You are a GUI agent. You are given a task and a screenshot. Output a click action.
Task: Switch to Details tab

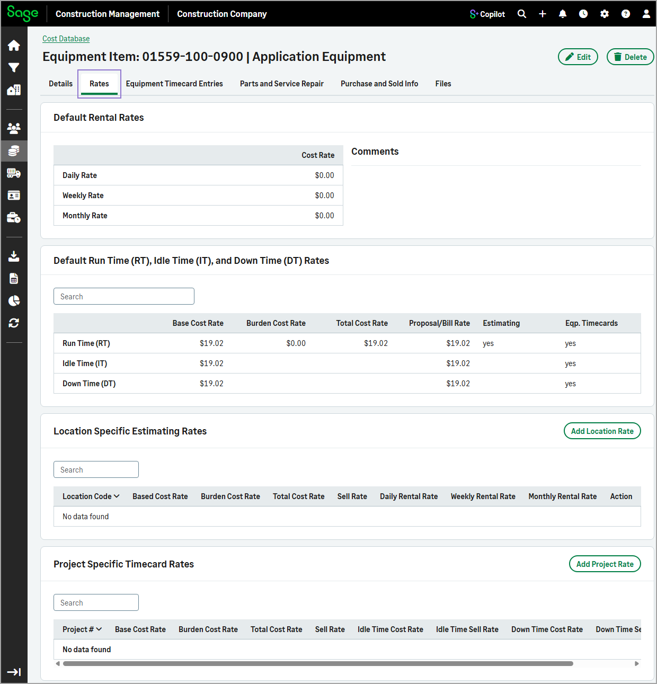pos(61,84)
